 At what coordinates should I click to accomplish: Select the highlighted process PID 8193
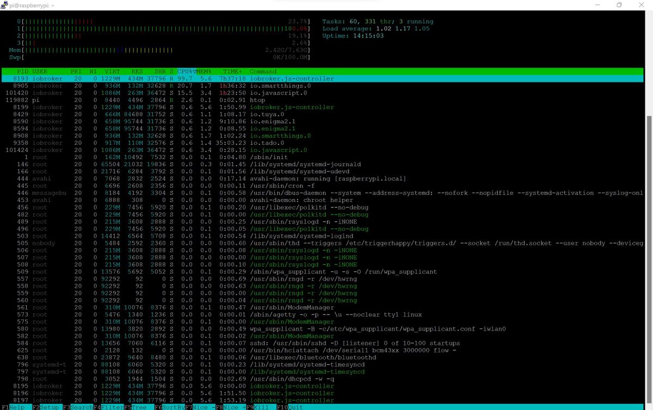click(x=322, y=79)
